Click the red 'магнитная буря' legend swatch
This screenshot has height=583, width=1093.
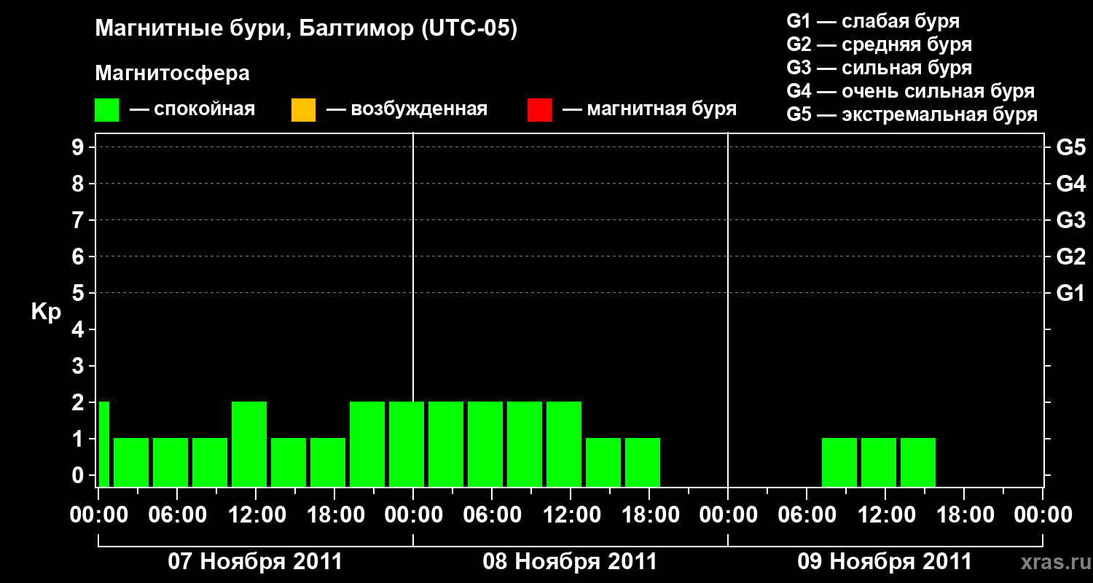pyautogui.click(x=539, y=110)
